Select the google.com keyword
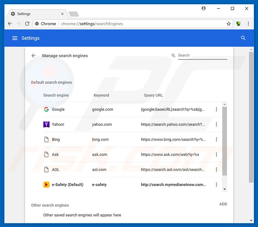258x227 pixels. tap(103, 109)
